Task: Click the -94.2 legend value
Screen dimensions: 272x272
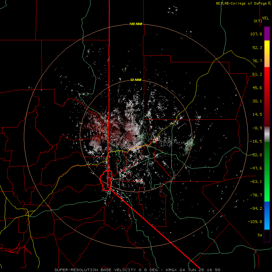Action: pyautogui.click(x=256, y=209)
